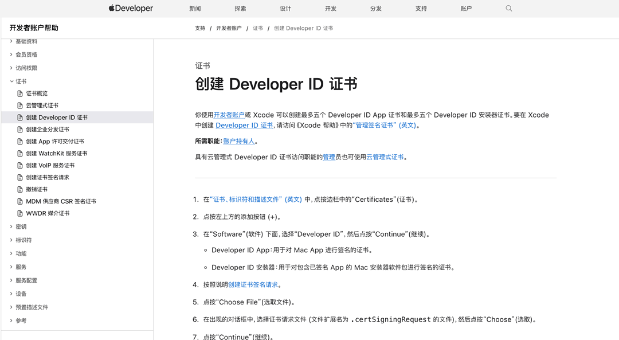Select 创建企业分发证书 in the sidebar
619x340 pixels.
(x=48, y=130)
